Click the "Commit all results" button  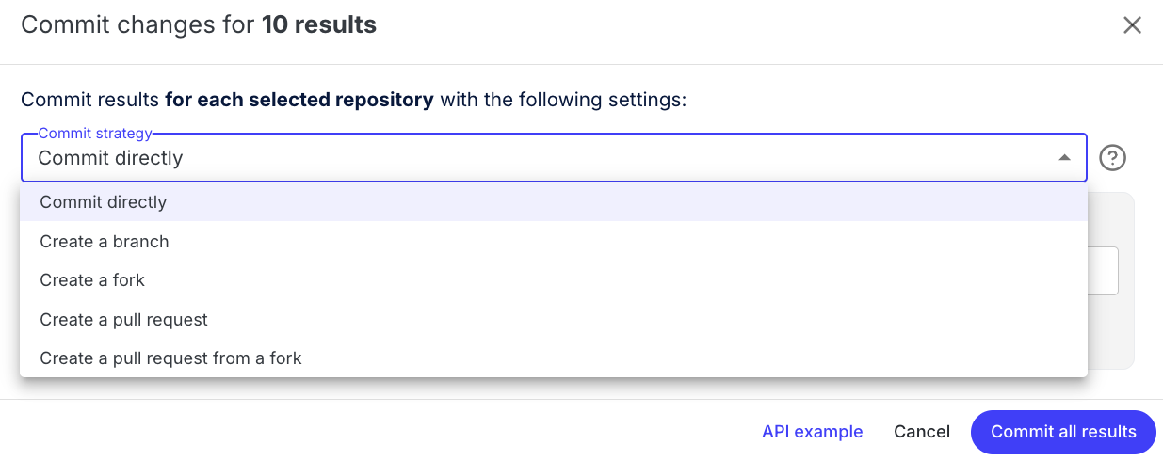[1063, 432]
